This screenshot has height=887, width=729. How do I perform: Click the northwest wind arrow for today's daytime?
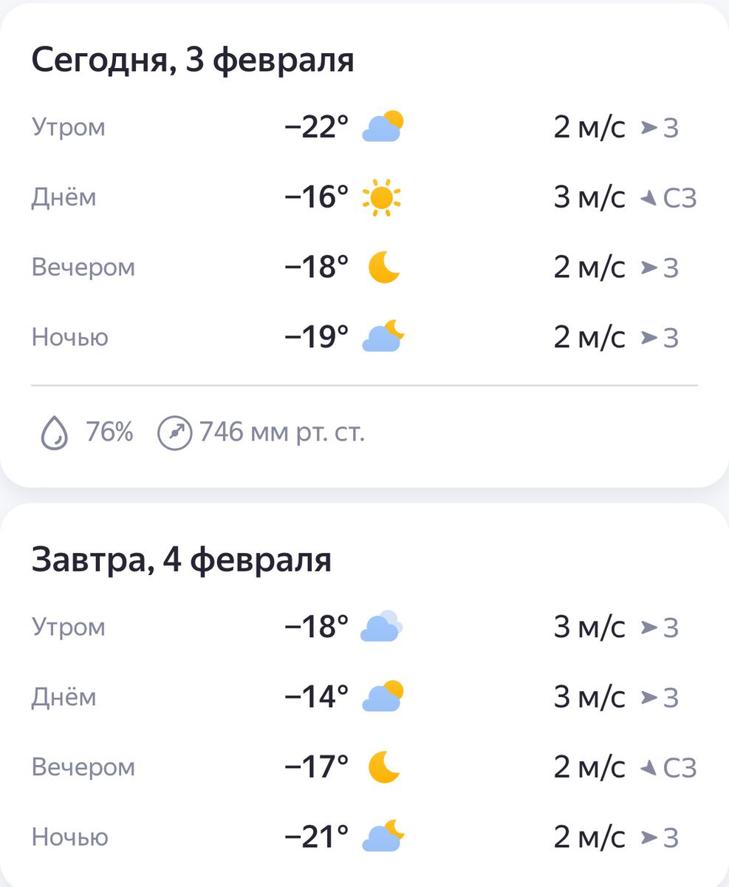click(x=648, y=197)
